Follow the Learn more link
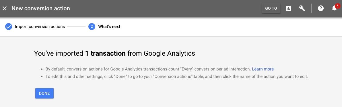The width and height of the screenshot is (342, 107). pyautogui.click(x=263, y=69)
